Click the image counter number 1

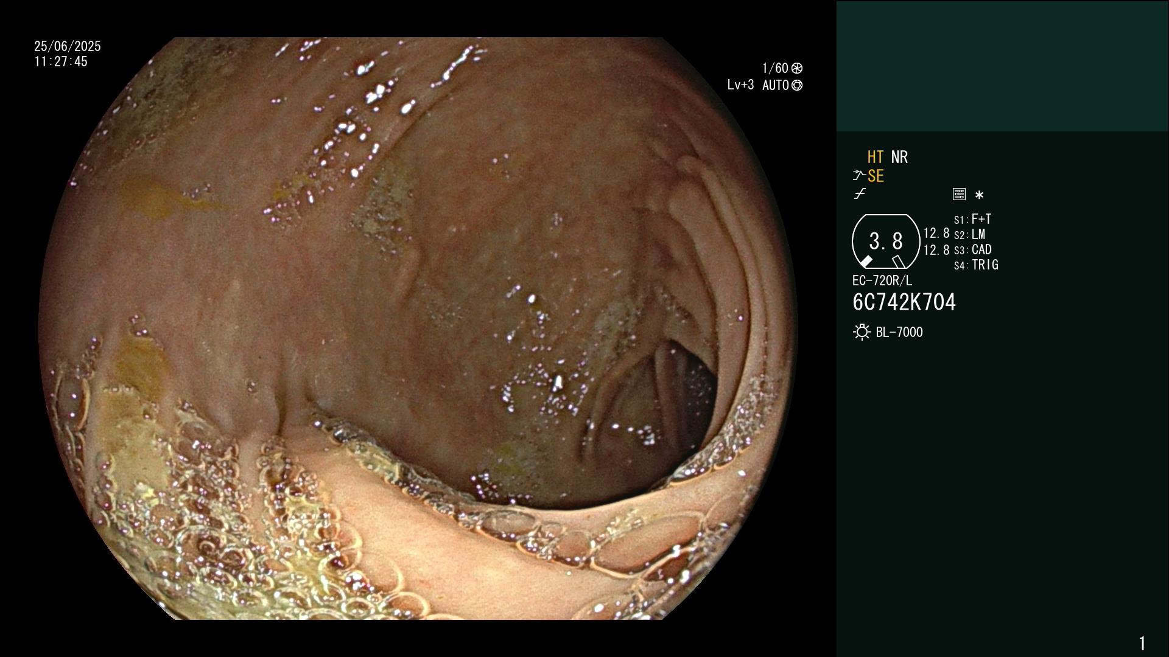(x=1142, y=643)
